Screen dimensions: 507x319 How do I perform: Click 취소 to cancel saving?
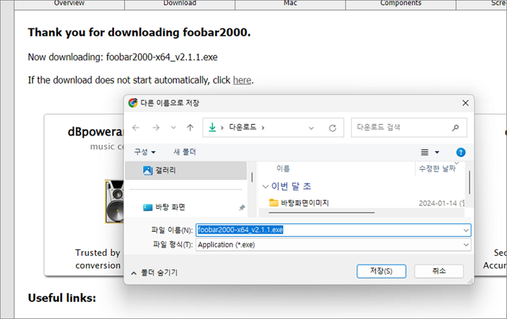coord(439,271)
